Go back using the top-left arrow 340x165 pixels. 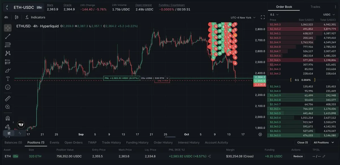7,7
